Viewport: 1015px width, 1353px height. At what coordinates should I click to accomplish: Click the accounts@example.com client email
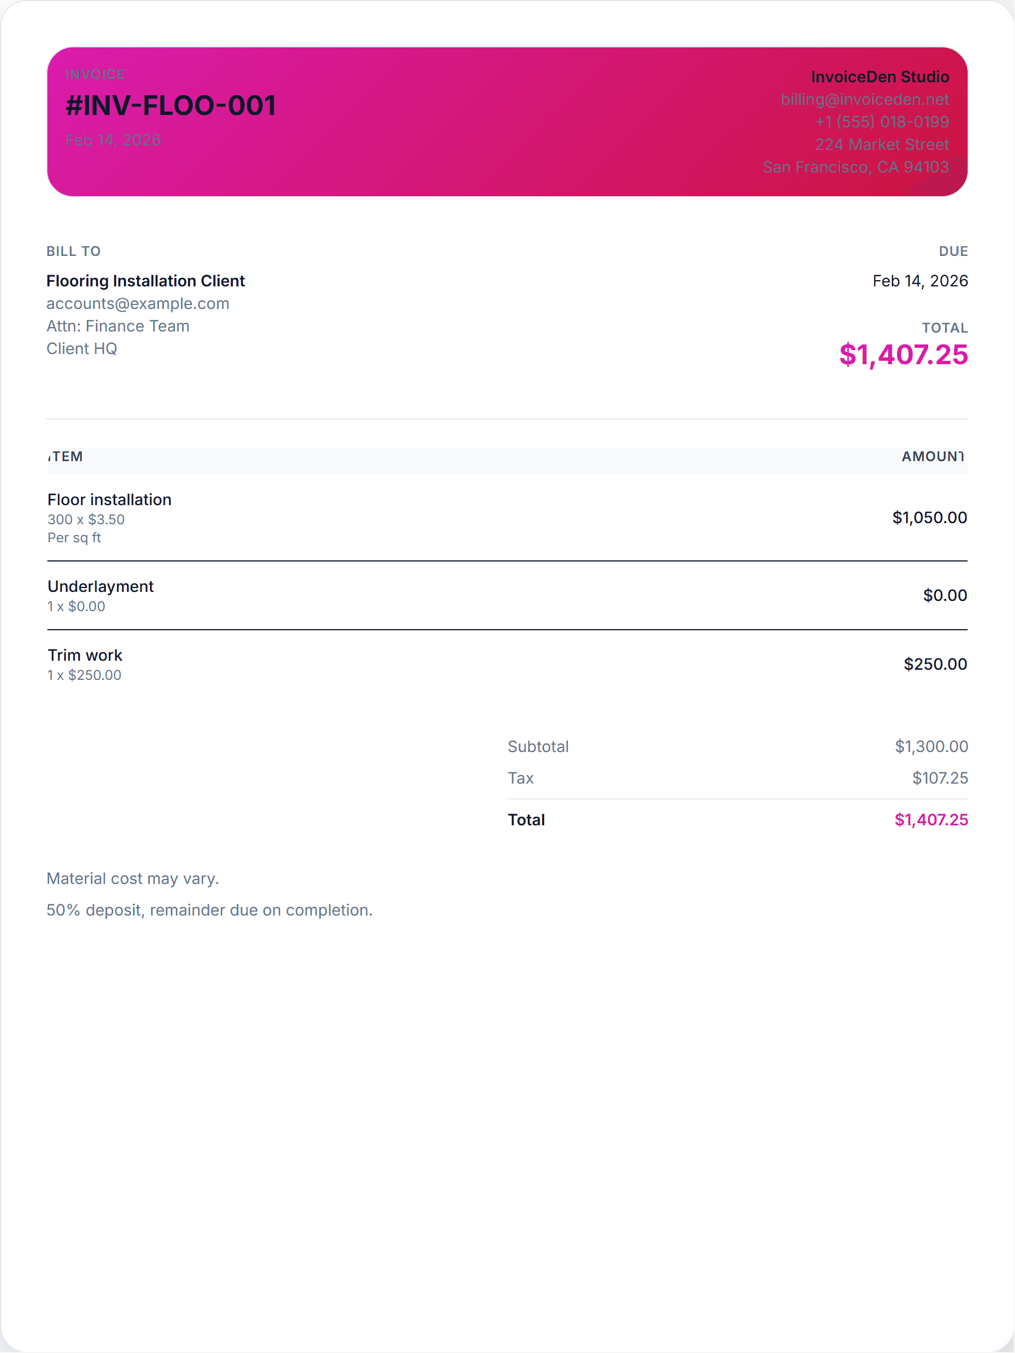pos(138,303)
